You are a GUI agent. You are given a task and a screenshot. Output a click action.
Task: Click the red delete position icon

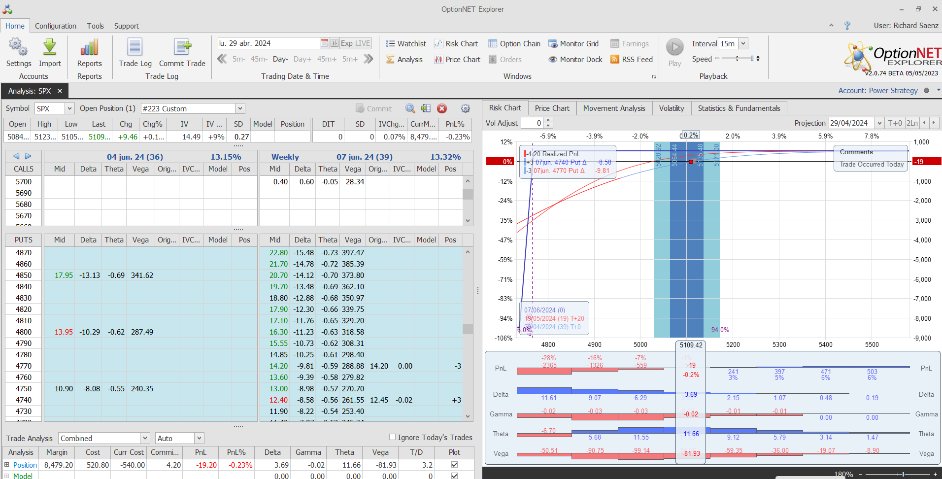tap(442, 108)
